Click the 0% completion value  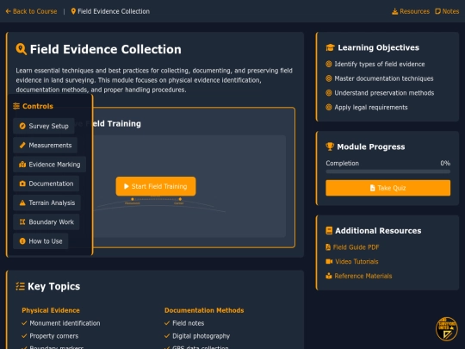(x=445, y=163)
